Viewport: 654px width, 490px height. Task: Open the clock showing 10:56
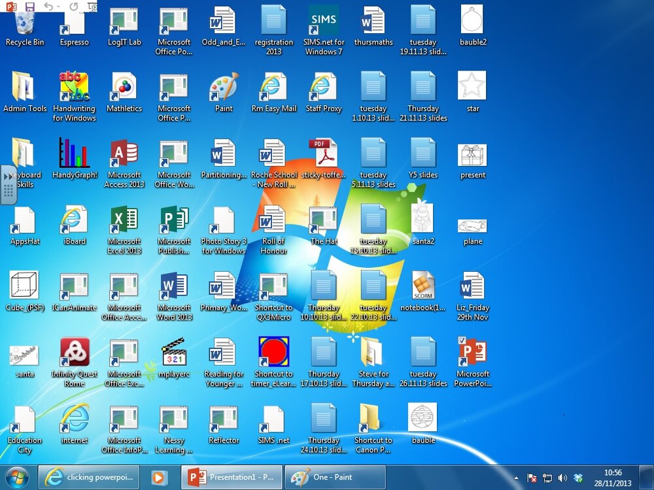pos(613,478)
